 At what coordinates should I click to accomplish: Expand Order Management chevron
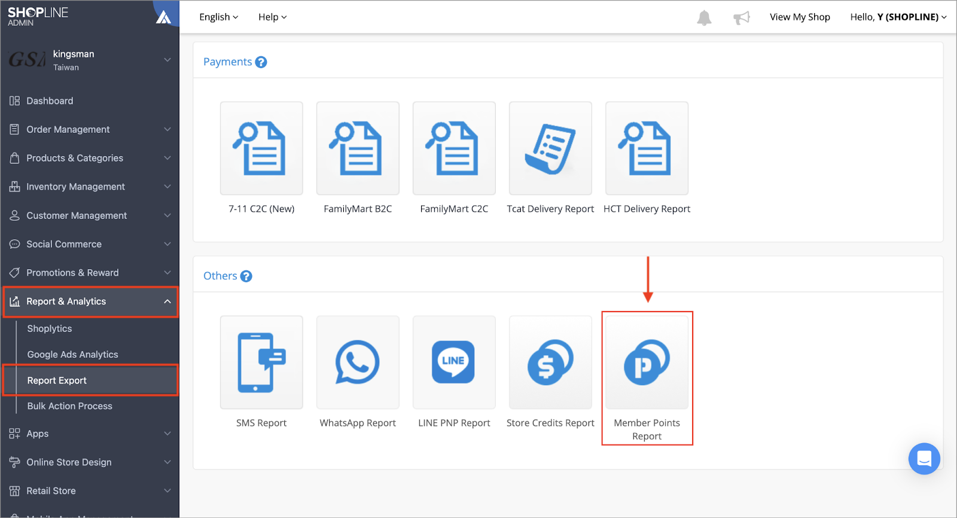(167, 129)
